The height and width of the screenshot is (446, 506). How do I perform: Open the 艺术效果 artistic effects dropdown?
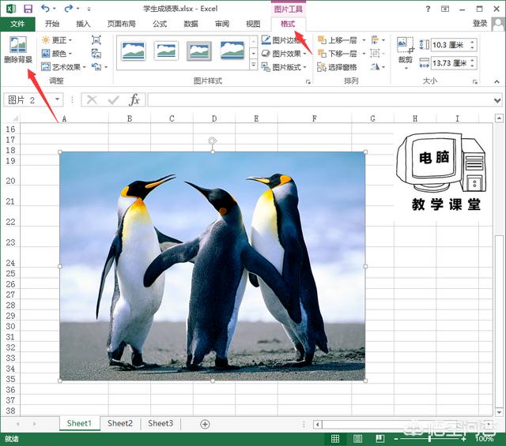click(x=66, y=67)
